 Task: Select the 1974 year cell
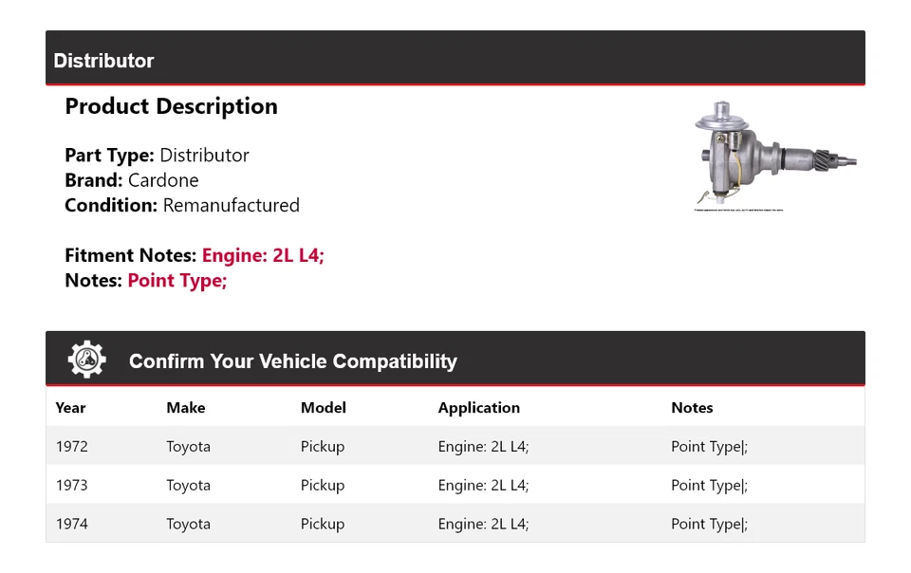(x=71, y=524)
